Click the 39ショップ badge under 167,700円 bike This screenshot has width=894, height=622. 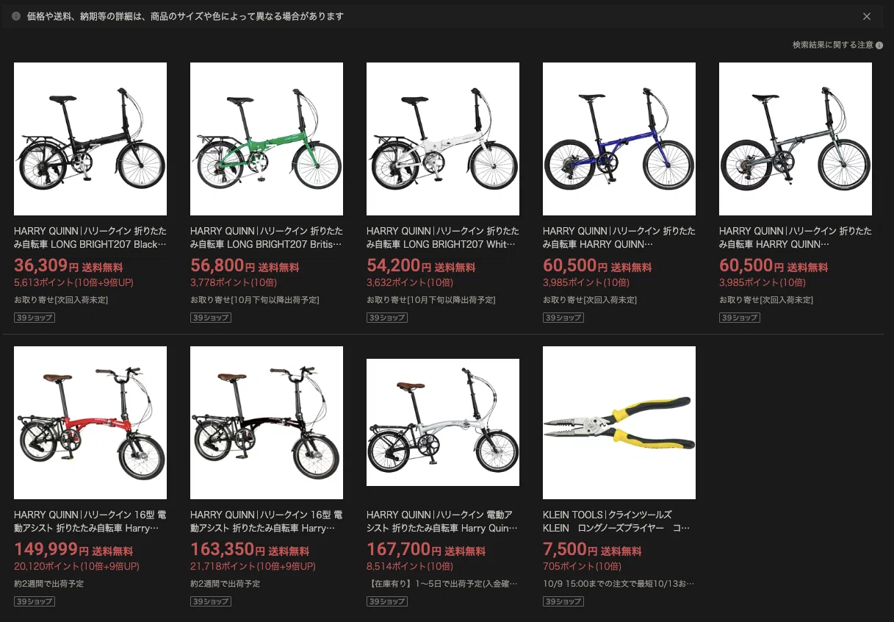387,601
